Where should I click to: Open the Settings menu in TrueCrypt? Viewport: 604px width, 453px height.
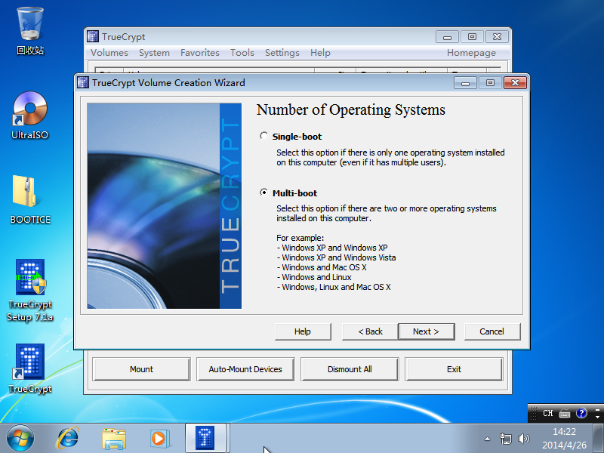pyautogui.click(x=282, y=53)
